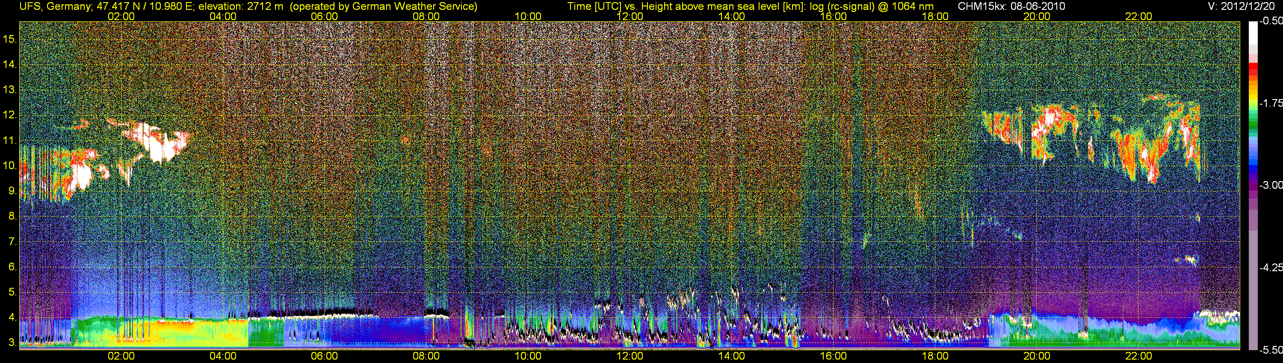Click the '13.' height axis label
The width and height of the screenshot is (1283, 363).
click(x=10, y=90)
